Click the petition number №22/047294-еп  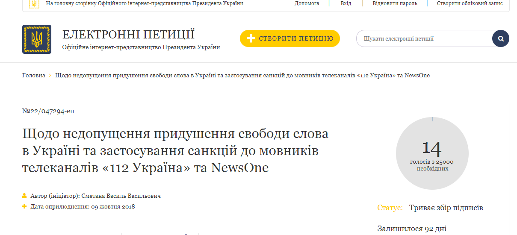click(48, 111)
